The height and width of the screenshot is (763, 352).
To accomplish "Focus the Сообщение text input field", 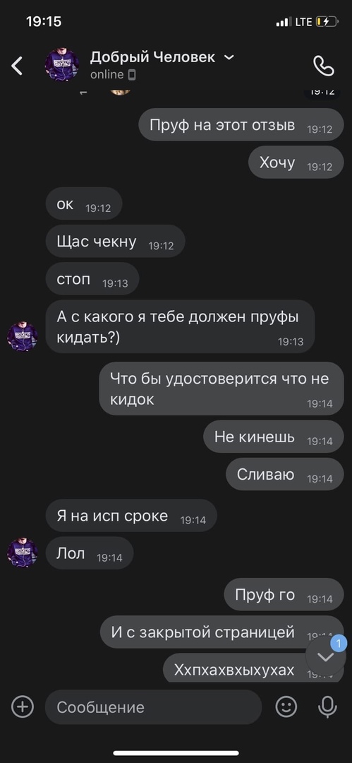I will tap(154, 706).
